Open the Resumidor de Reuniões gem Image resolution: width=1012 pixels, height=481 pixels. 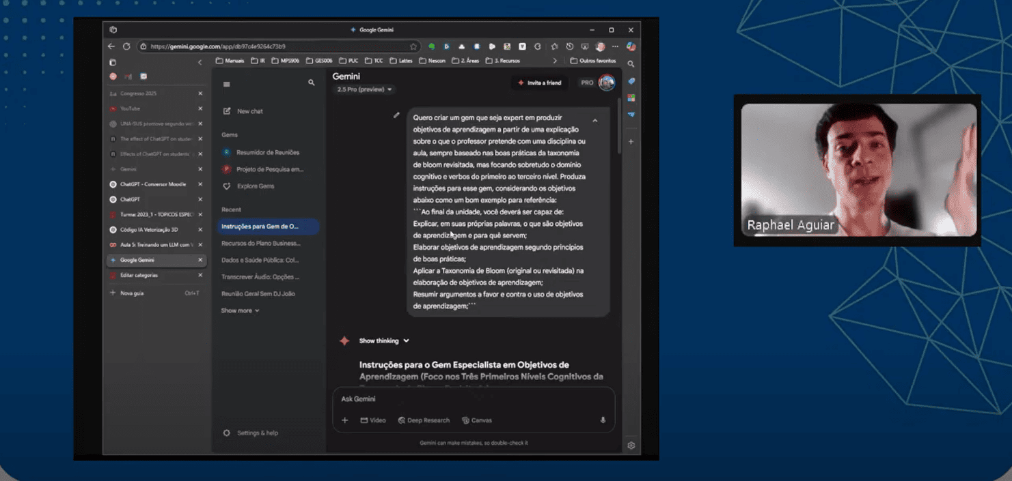262,152
